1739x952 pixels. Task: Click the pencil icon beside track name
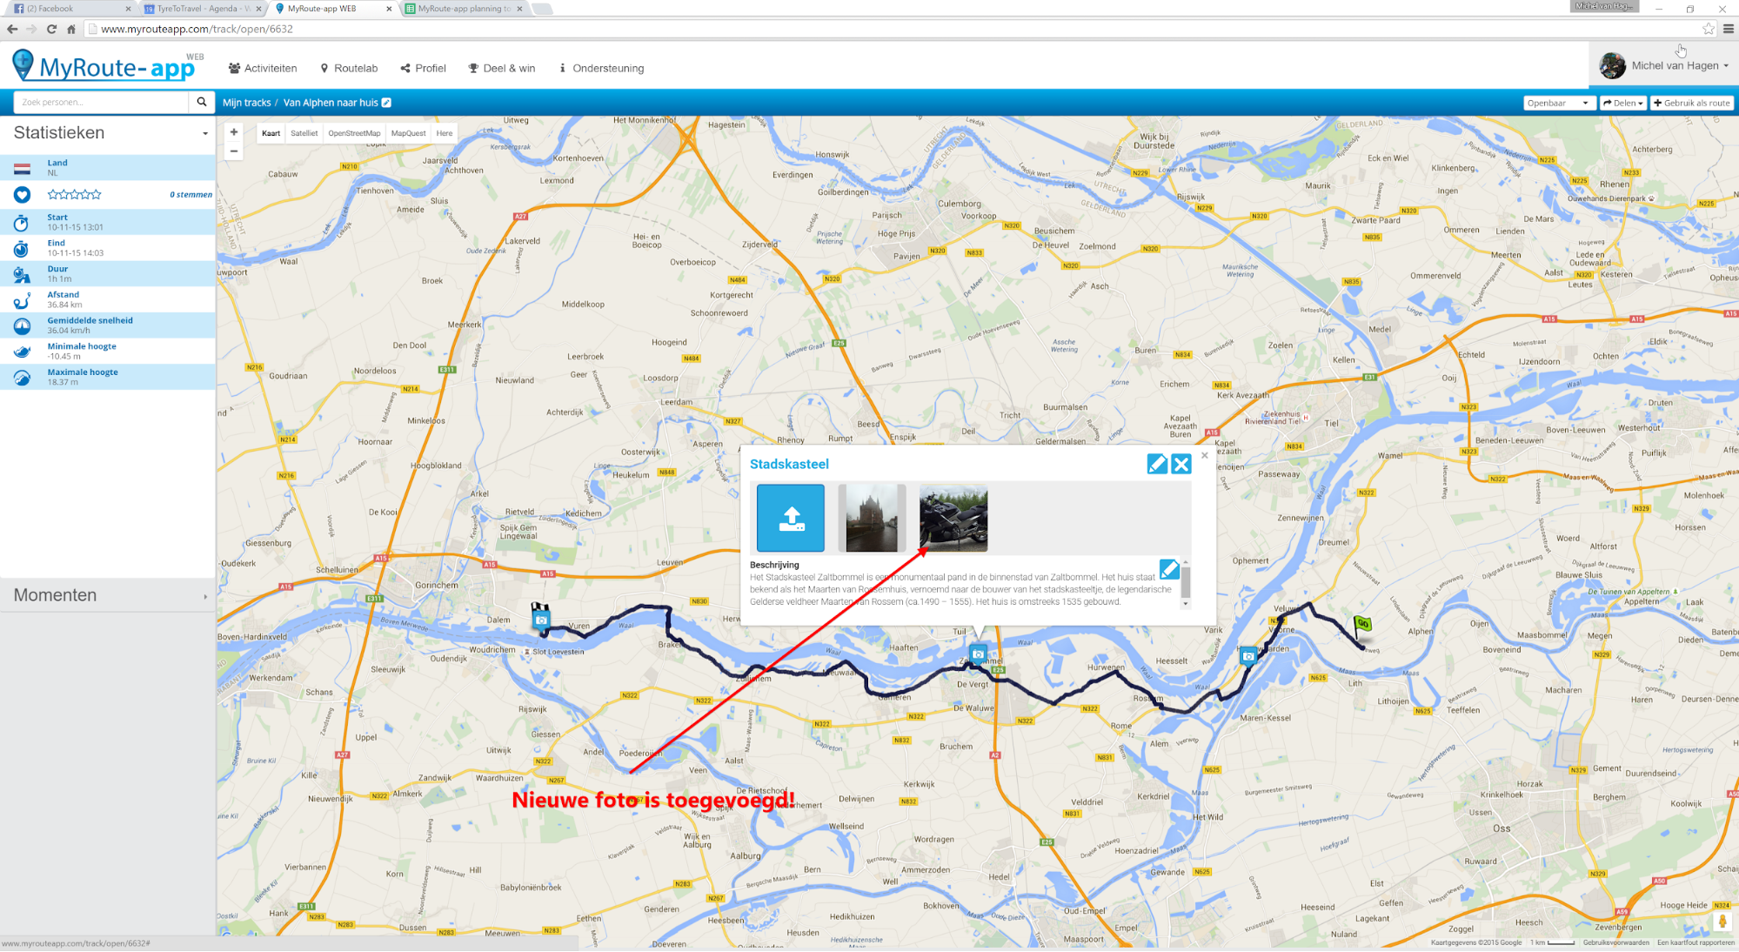point(387,103)
